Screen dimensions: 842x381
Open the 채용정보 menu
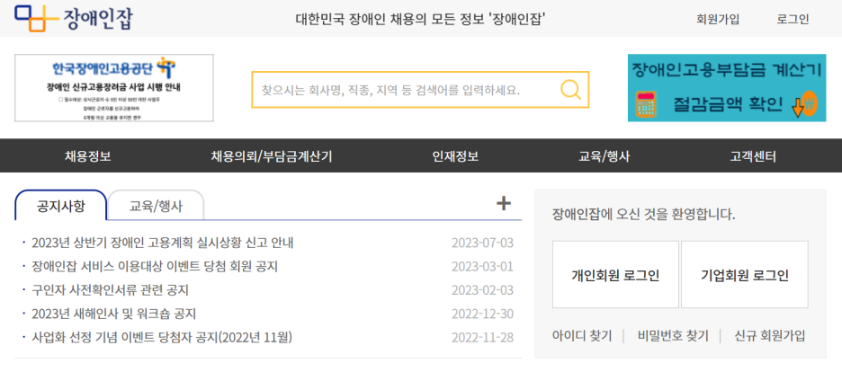pos(88,156)
